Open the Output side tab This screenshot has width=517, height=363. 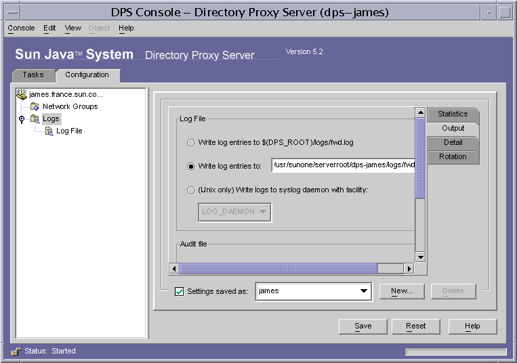click(x=453, y=129)
